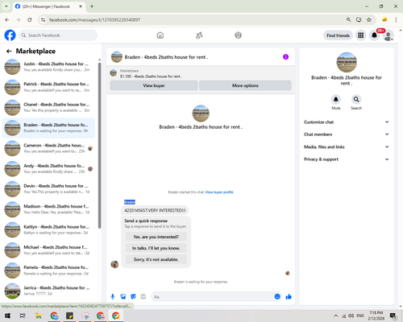403x322 pixels.
Task: Open the Justin conversation
Action: [48, 67]
